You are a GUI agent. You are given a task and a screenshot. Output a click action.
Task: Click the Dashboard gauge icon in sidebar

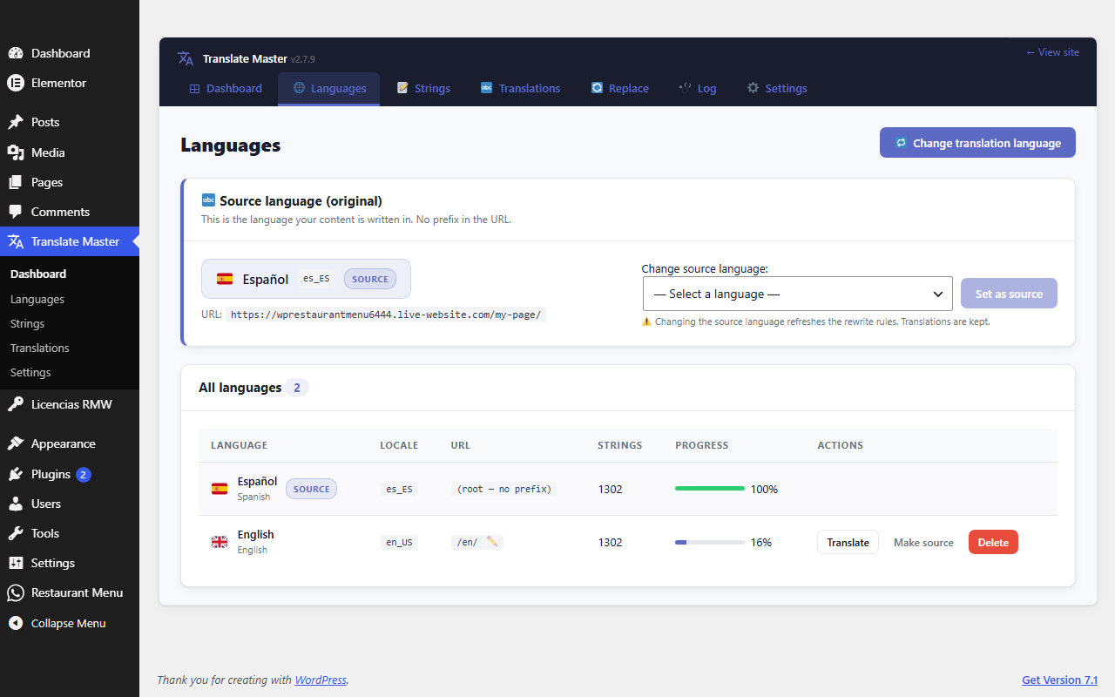click(x=16, y=53)
